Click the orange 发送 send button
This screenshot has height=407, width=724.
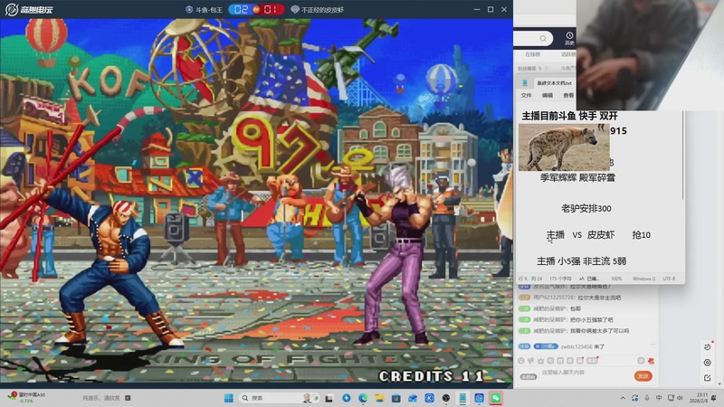pyautogui.click(x=643, y=376)
